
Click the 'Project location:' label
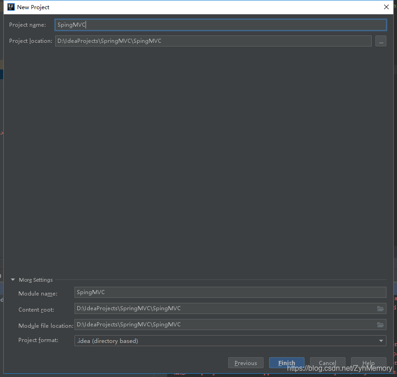point(31,41)
